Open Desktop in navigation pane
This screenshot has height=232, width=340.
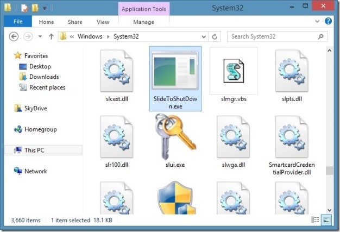pos(40,66)
